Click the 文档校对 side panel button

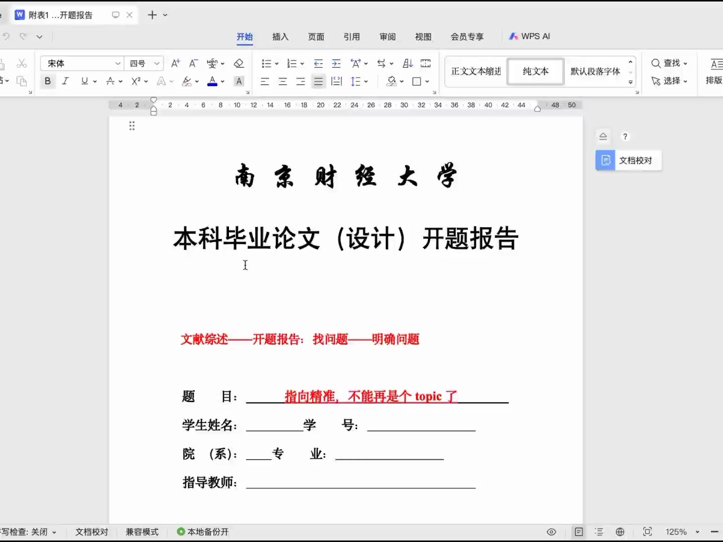(x=629, y=161)
